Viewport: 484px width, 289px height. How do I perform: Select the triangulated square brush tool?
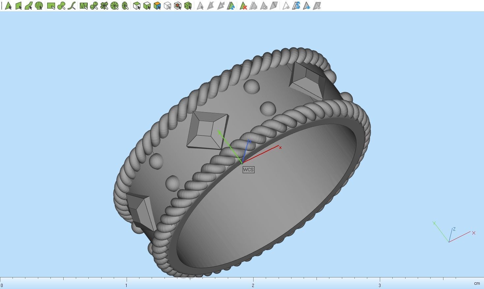click(84, 6)
